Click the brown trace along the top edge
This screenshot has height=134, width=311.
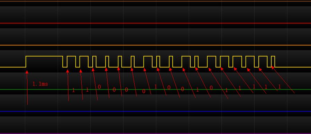point(156,1)
